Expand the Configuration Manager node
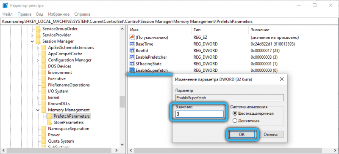This screenshot has height=154, width=339. coord(38,60)
